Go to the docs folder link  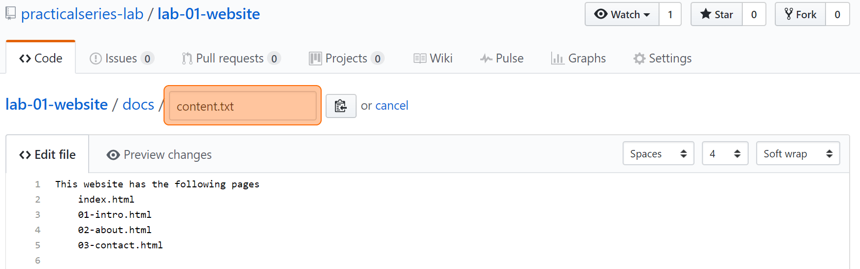138,105
